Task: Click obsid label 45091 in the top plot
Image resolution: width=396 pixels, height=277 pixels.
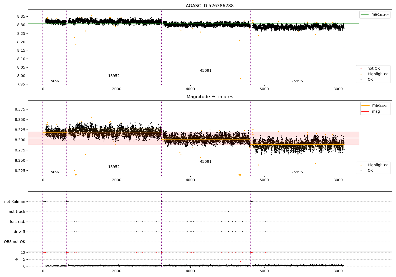Action: click(x=206, y=71)
